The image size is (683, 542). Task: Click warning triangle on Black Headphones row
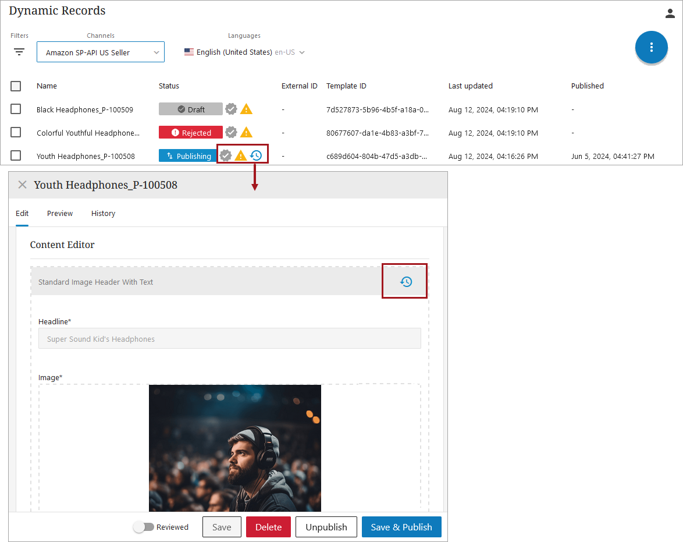247,109
